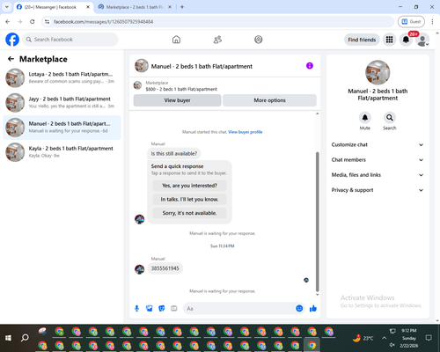This screenshot has width=440, height=352.
Task: Search within the conversation with magnifier icon
Action: (390, 118)
